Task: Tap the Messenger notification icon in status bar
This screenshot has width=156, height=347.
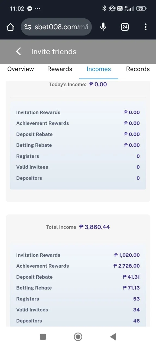Action: [30, 8]
